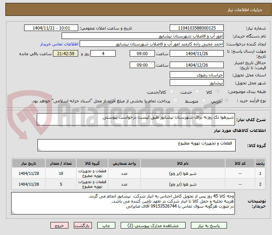Click the response deadline time field 09:00
Viewport: 272px width, 235px height.
point(142,53)
